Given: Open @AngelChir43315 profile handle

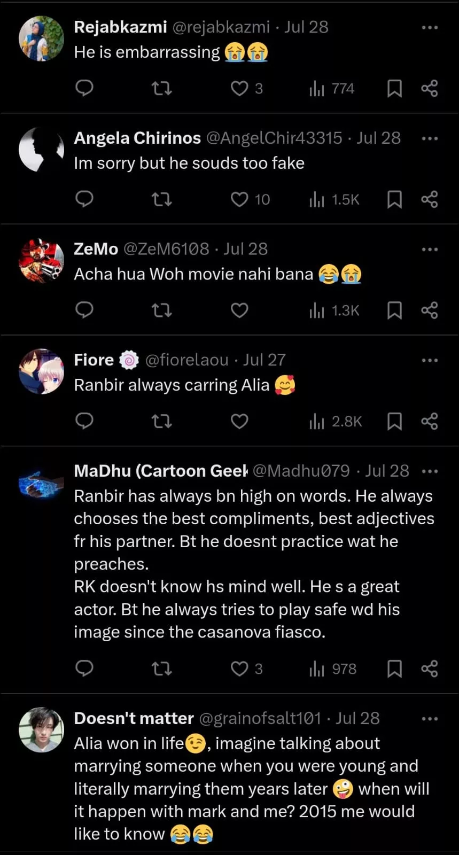Looking at the screenshot, I should click(274, 138).
